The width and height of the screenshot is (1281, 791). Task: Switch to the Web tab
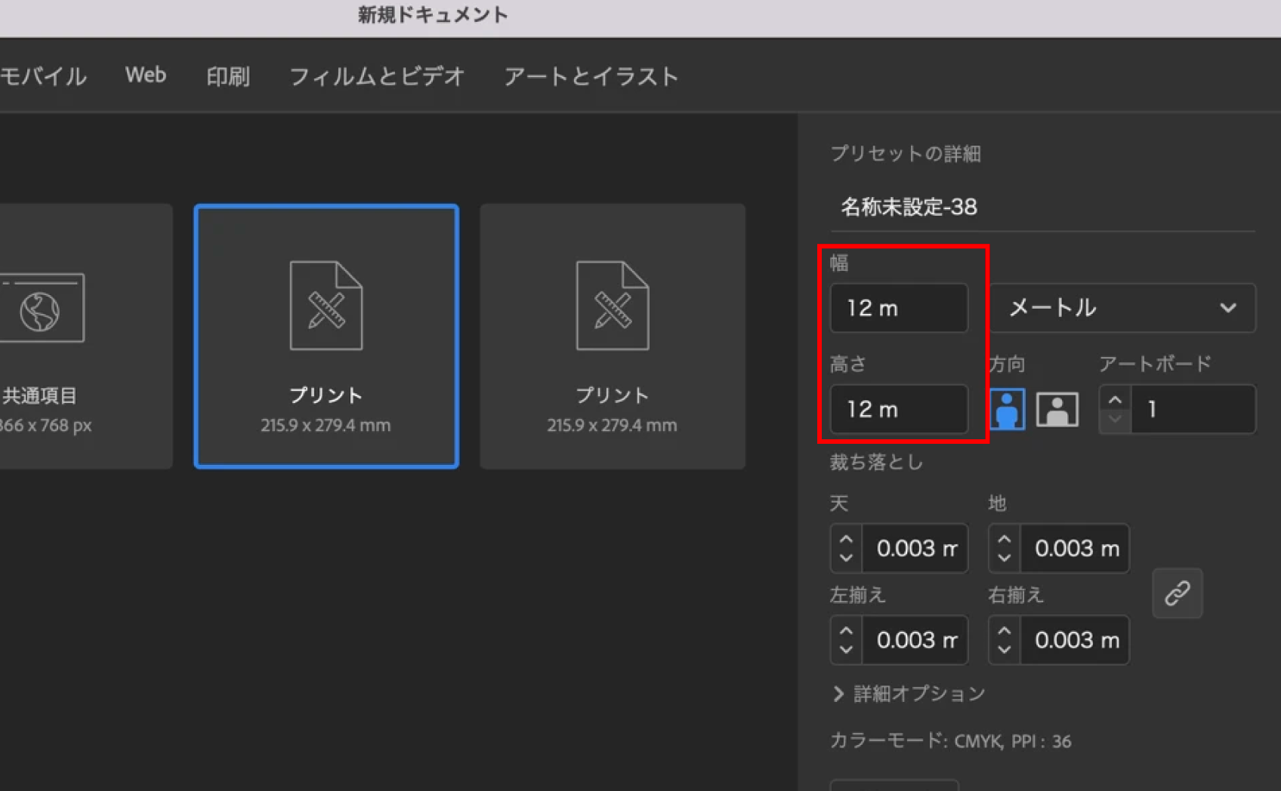point(145,75)
